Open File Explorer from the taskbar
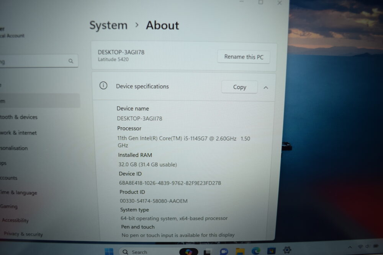Viewport: 383px width, 255px height. tap(240, 251)
